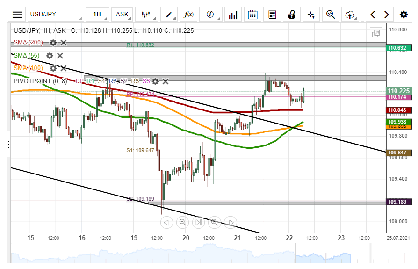Open the economic calendar icon
Screen dimensions: 418x269
tap(252, 15)
